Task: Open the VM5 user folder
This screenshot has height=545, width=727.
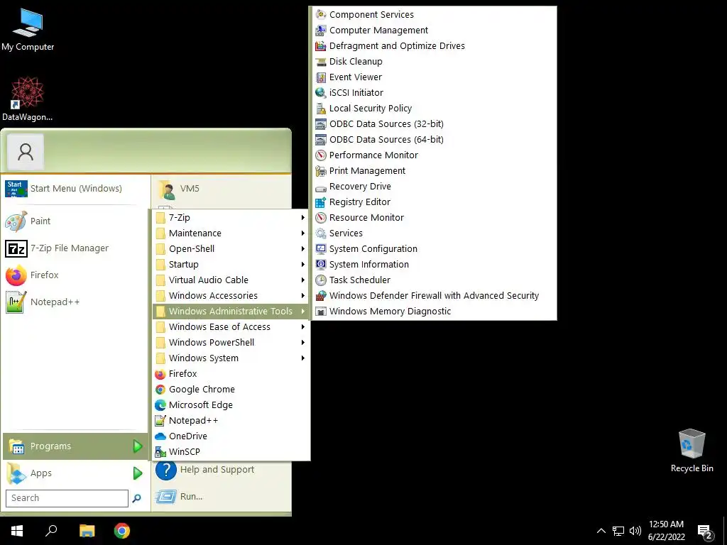Action: pos(222,189)
